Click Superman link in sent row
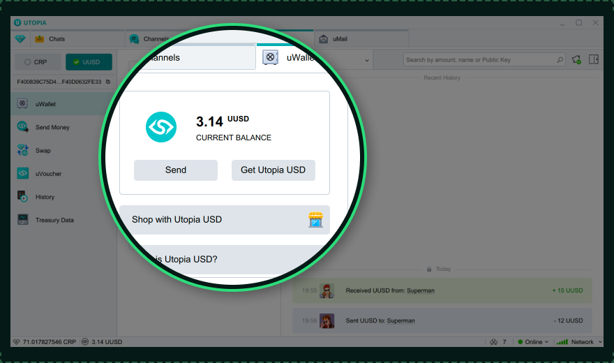This screenshot has height=363, width=614. (400, 320)
